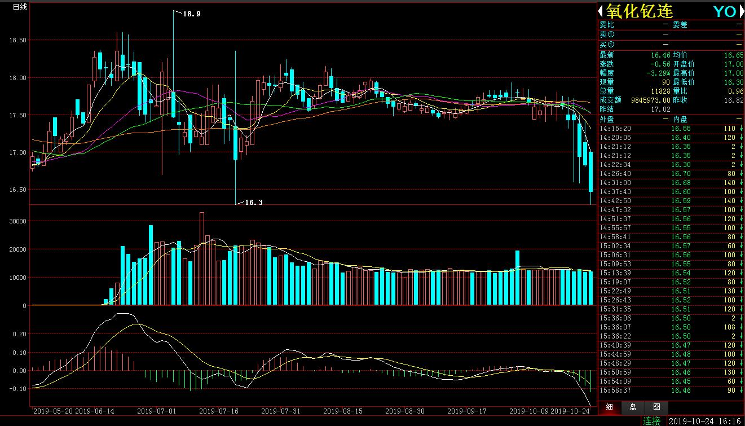Click the 外盘 label
This screenshot has height=426, width=745.
pyautogui.click(x=607, y=119)
